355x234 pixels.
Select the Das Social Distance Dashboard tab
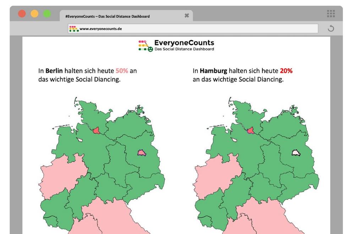[x=107, y=16]
